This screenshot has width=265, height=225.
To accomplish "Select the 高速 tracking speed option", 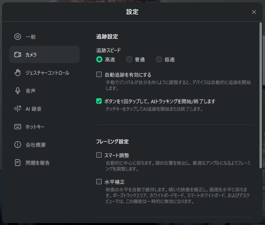I will tap(99, 59).
